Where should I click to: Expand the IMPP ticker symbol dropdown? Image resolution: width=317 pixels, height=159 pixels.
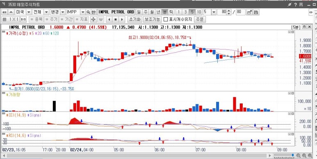(83, 12)
